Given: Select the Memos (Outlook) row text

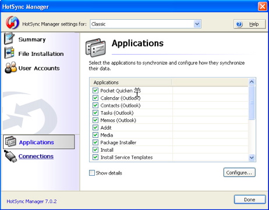Looking at the screenshot, I should (x=118, y=120).
